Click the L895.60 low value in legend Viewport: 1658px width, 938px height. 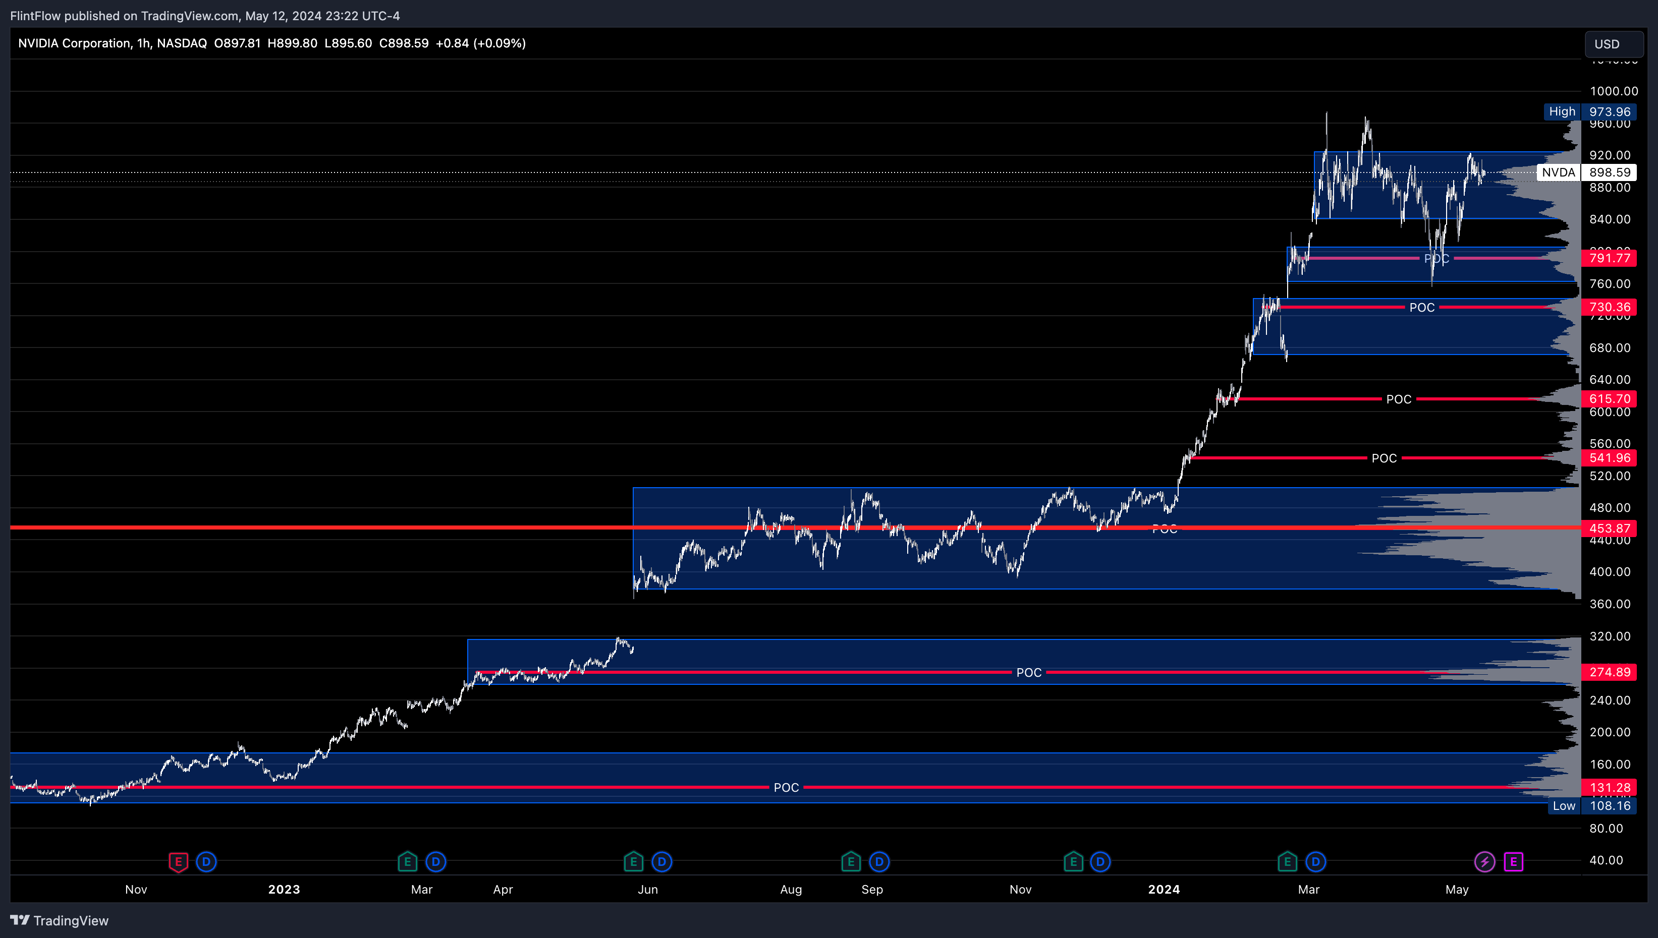[348, 43]
